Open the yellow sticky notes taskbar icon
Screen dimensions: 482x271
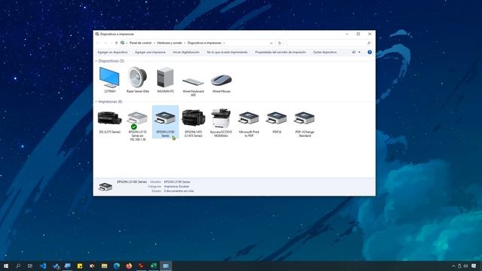point(80,266)
